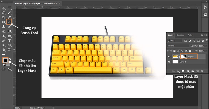Select the Eraser tool
This screenshot has width=209, height=109.
point(3,31)
